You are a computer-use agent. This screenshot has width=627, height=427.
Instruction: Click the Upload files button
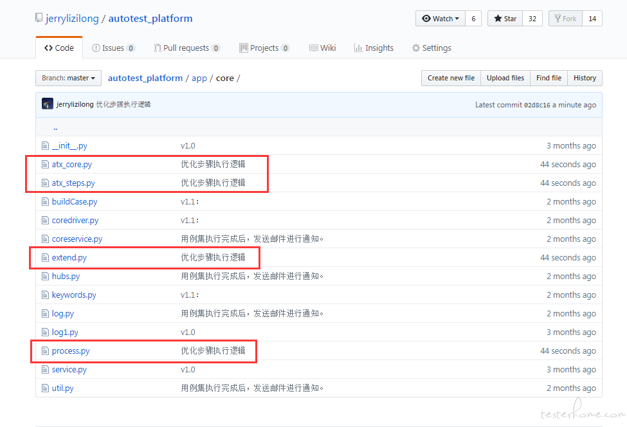(x=505, y=78)
